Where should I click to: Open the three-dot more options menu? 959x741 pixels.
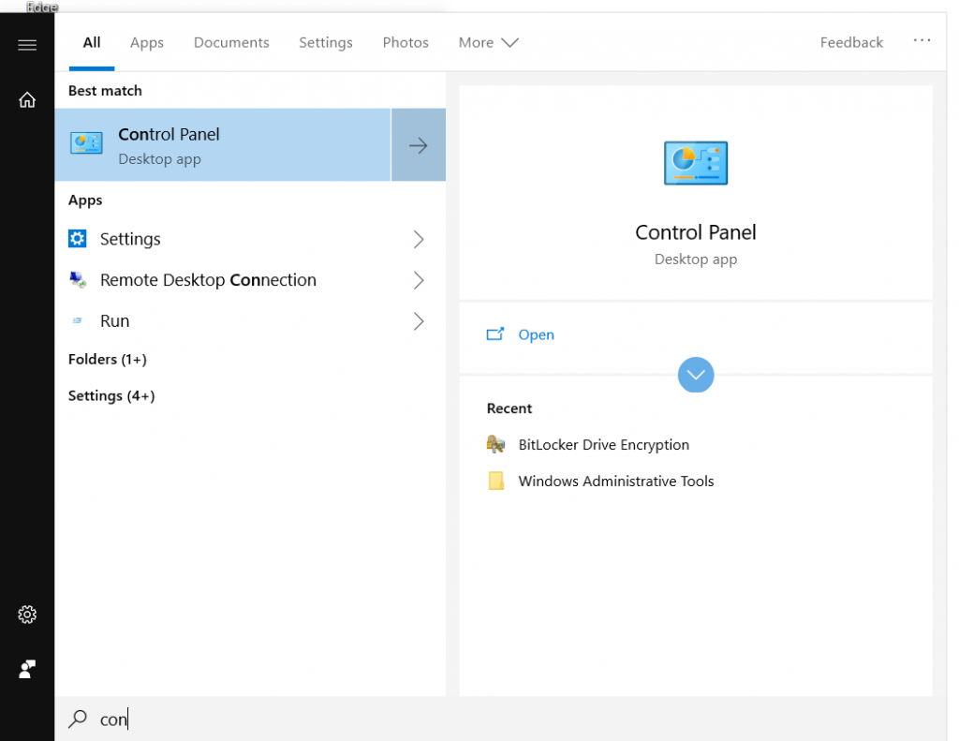(922, 40)
